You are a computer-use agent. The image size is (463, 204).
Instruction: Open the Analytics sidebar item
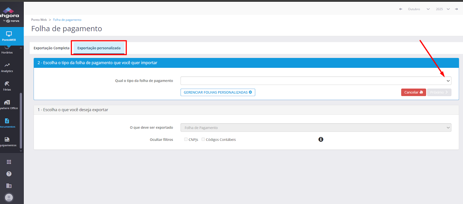(7, 68)
